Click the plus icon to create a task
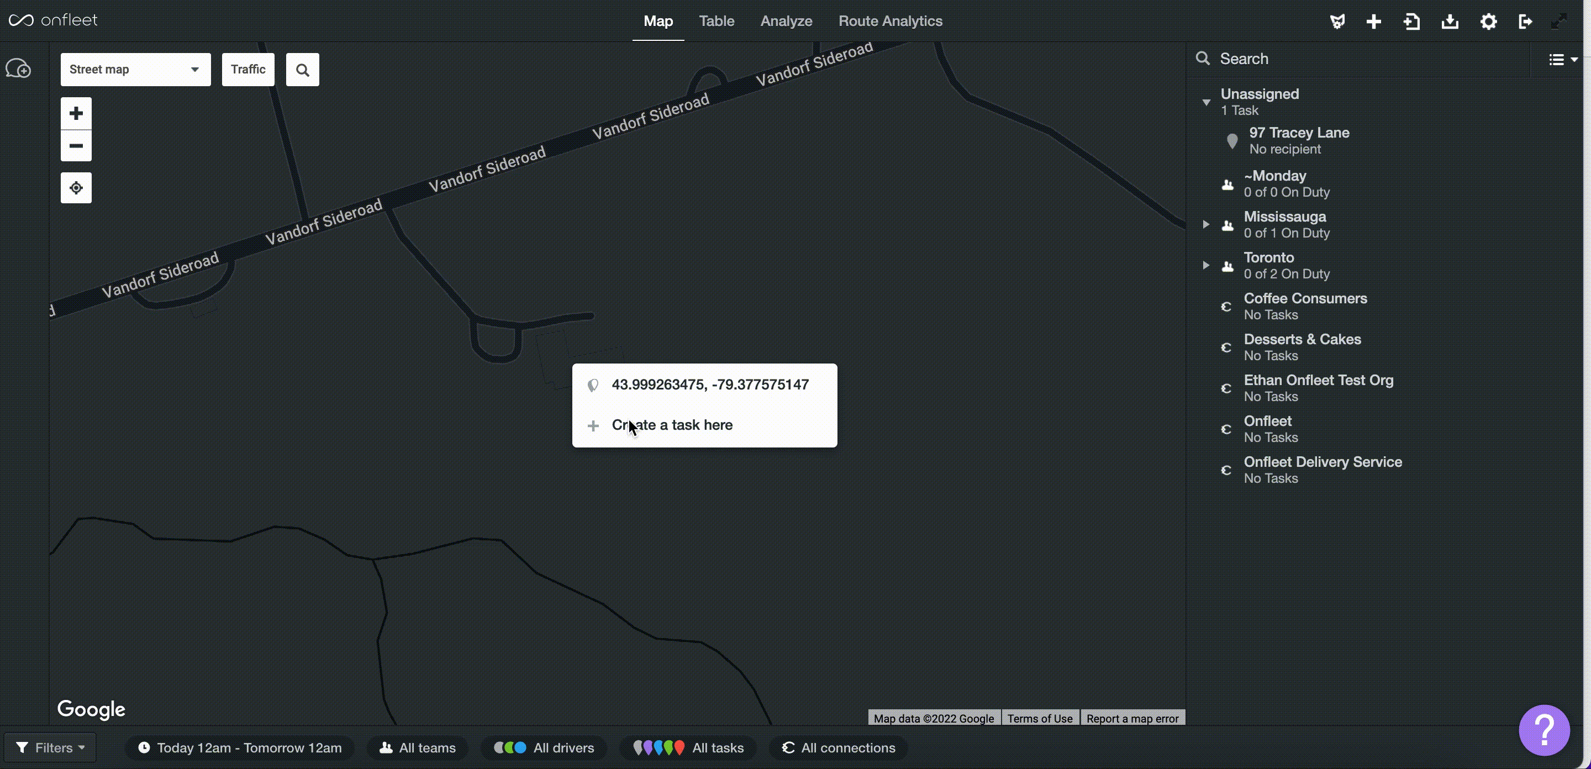The width and height of the screenshot is (1591, 769). point(1373,22)
